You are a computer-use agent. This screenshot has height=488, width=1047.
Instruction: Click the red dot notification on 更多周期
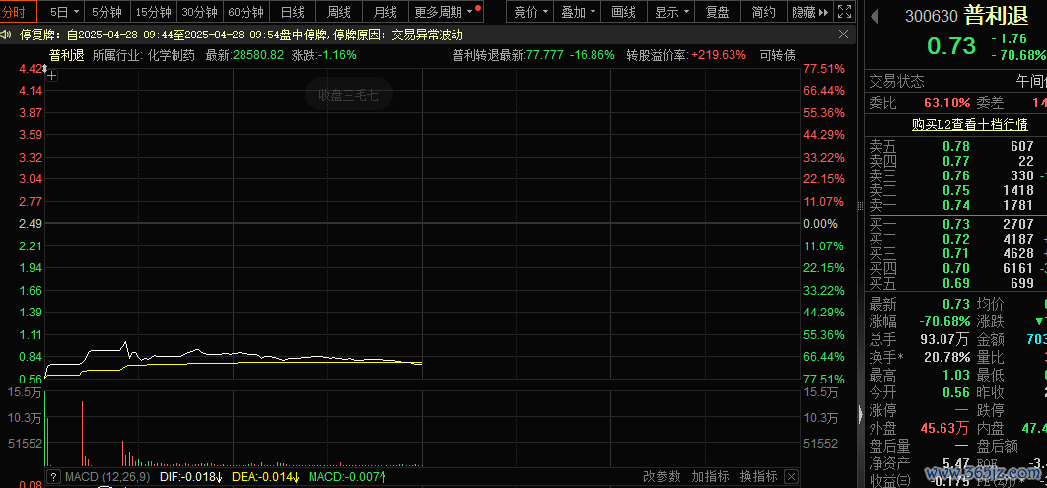pos(478,8)
